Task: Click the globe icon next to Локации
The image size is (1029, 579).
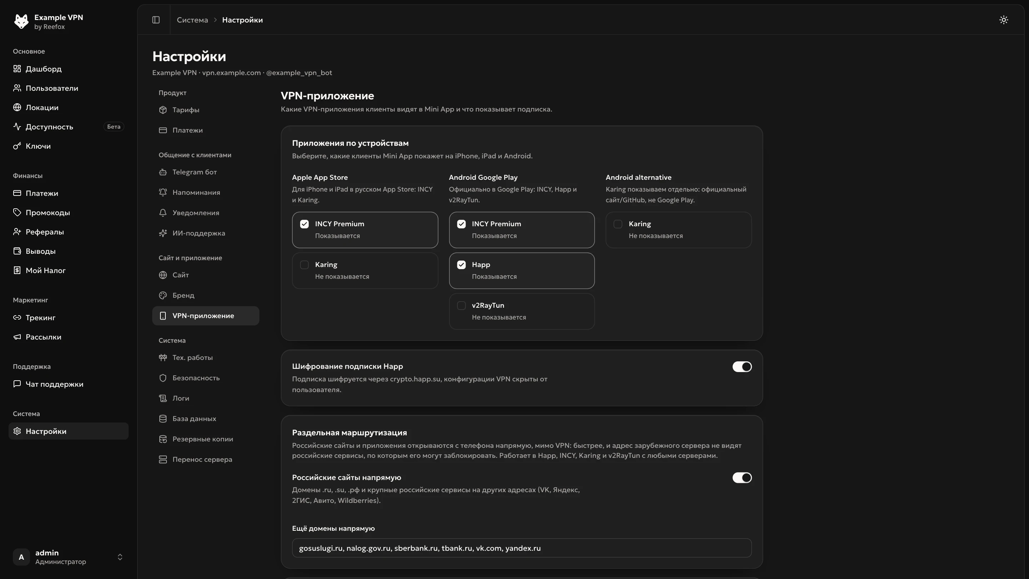Action: tap(17, 108)
